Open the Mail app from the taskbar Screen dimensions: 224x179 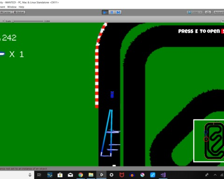(x=70, y=175)
